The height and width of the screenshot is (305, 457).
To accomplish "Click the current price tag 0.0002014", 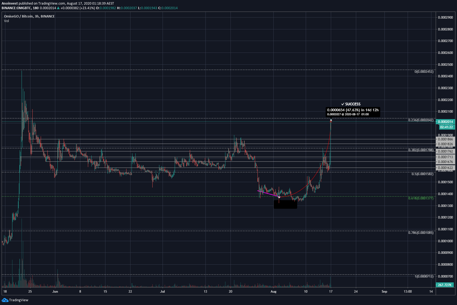I will (x=445, y=122).
